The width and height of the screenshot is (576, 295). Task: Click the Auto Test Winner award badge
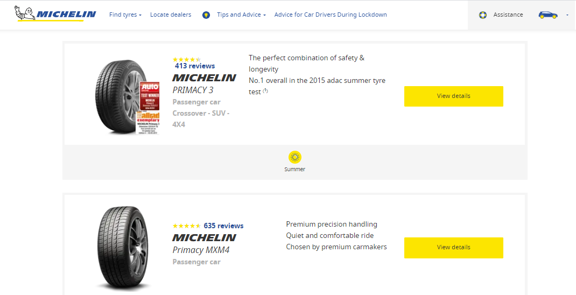tap(150, 96)
